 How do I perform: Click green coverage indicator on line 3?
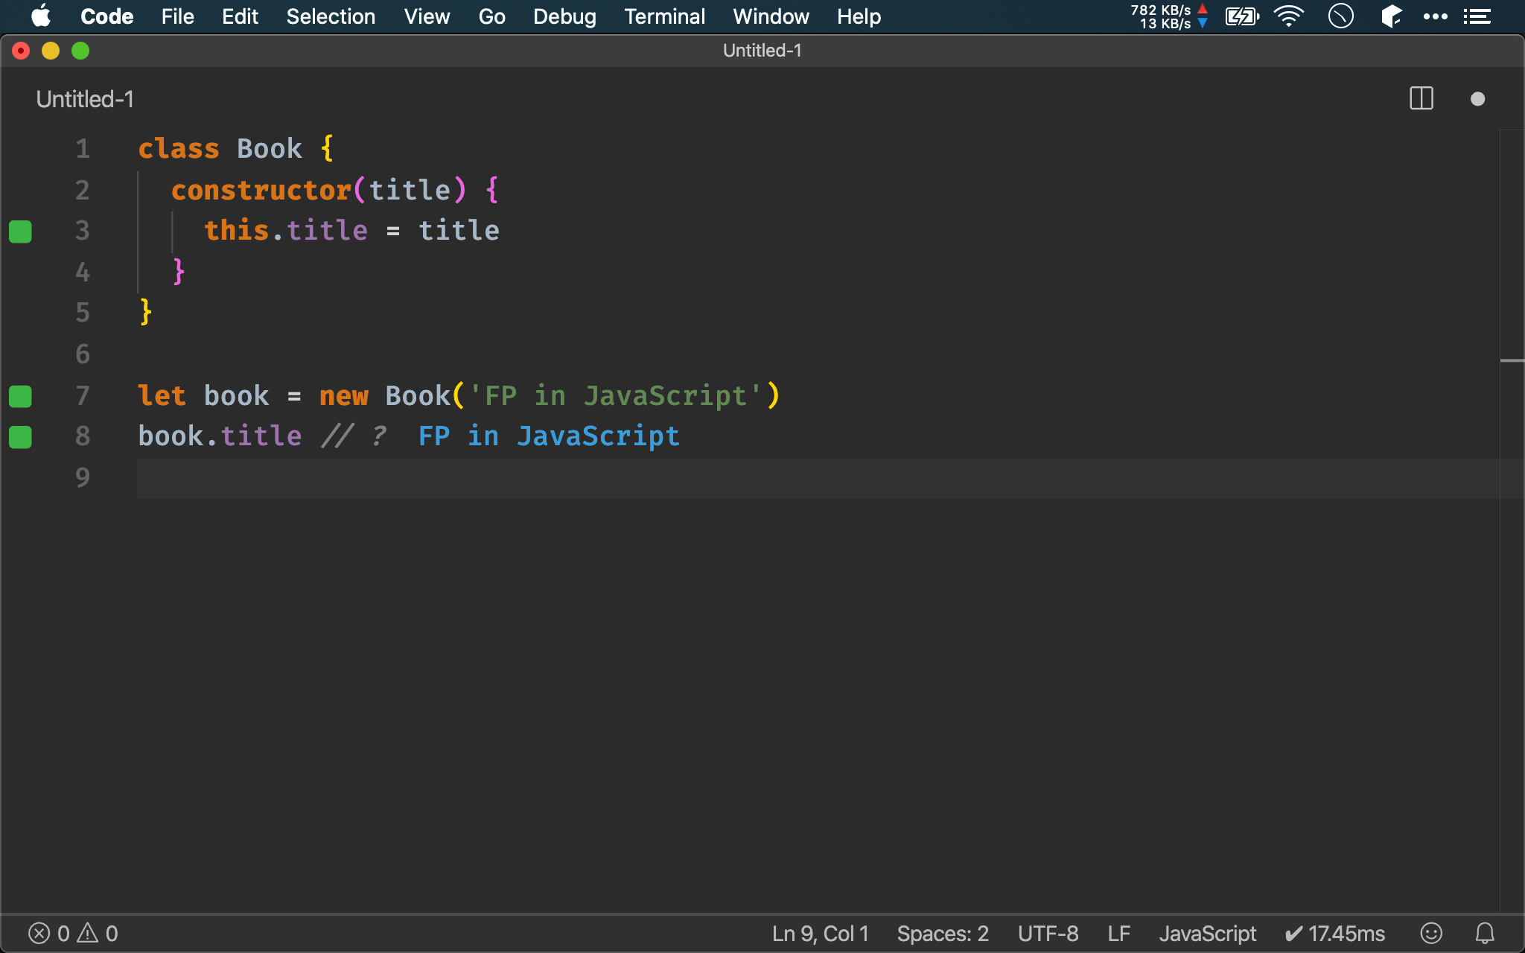tap(20, 232)
